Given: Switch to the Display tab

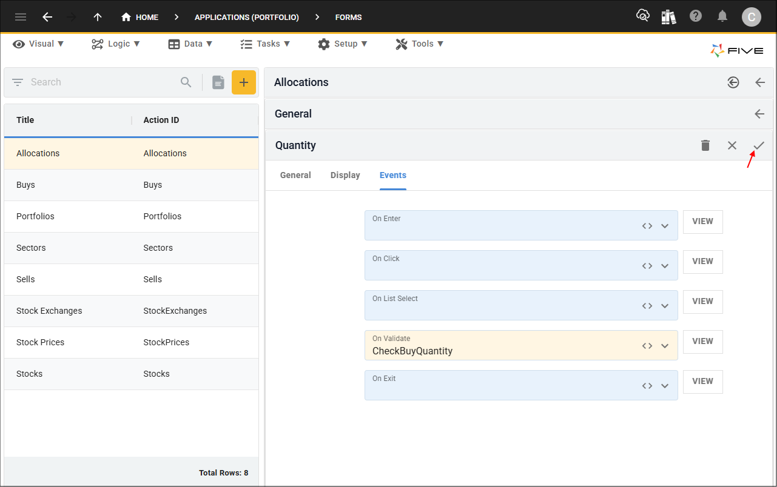Looking at the screenshot, I should click(345, 175).
